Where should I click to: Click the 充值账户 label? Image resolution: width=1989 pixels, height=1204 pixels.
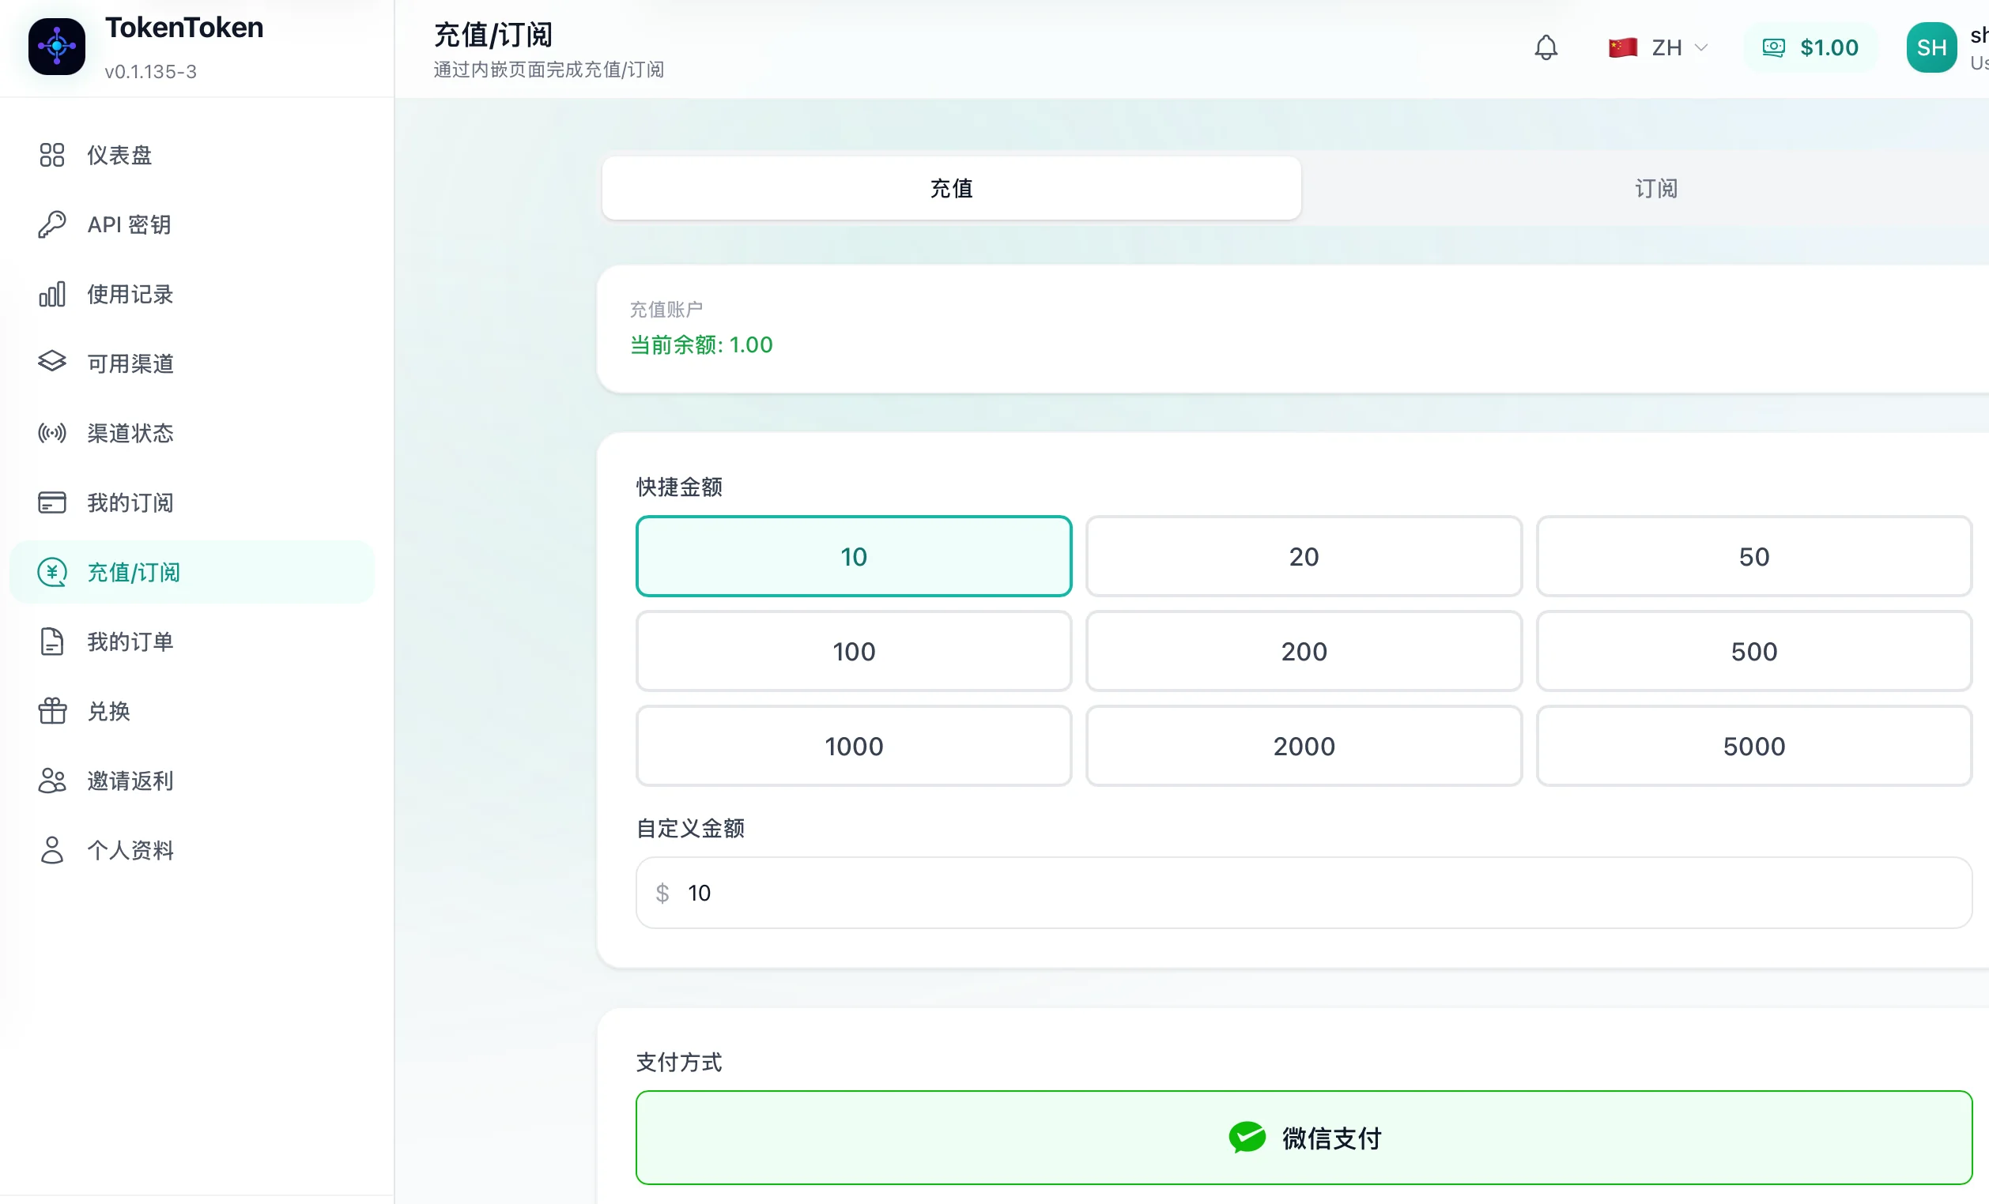[666, 310]
